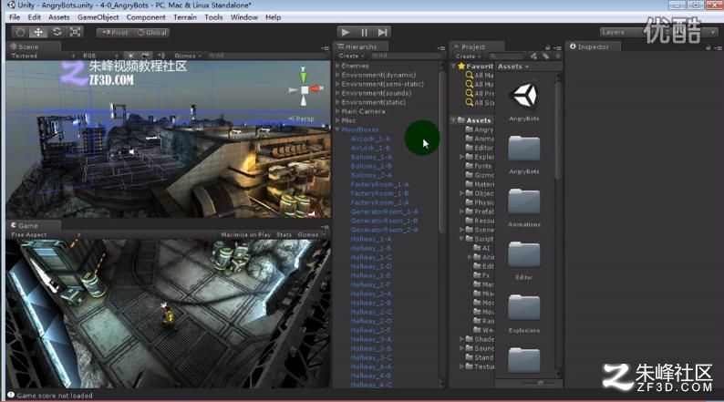Expand the Environment(static) object
The width and height of the screenshot is (724, 402).
coord(338,102)
